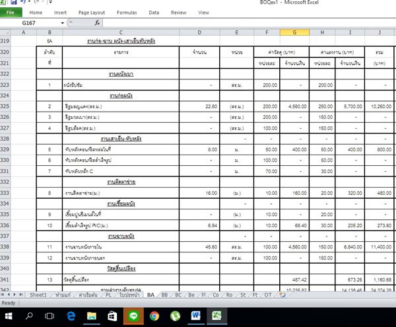Click cell showing 11,400.00
This screenshot has height=327, width=396.
pyautogui.click(x=379, y=247)
